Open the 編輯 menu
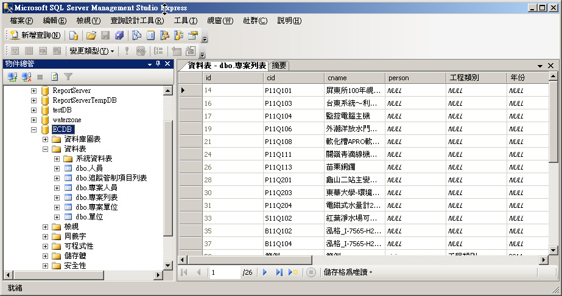The height and width of the screenshot is (296, 562). [54, 21]
